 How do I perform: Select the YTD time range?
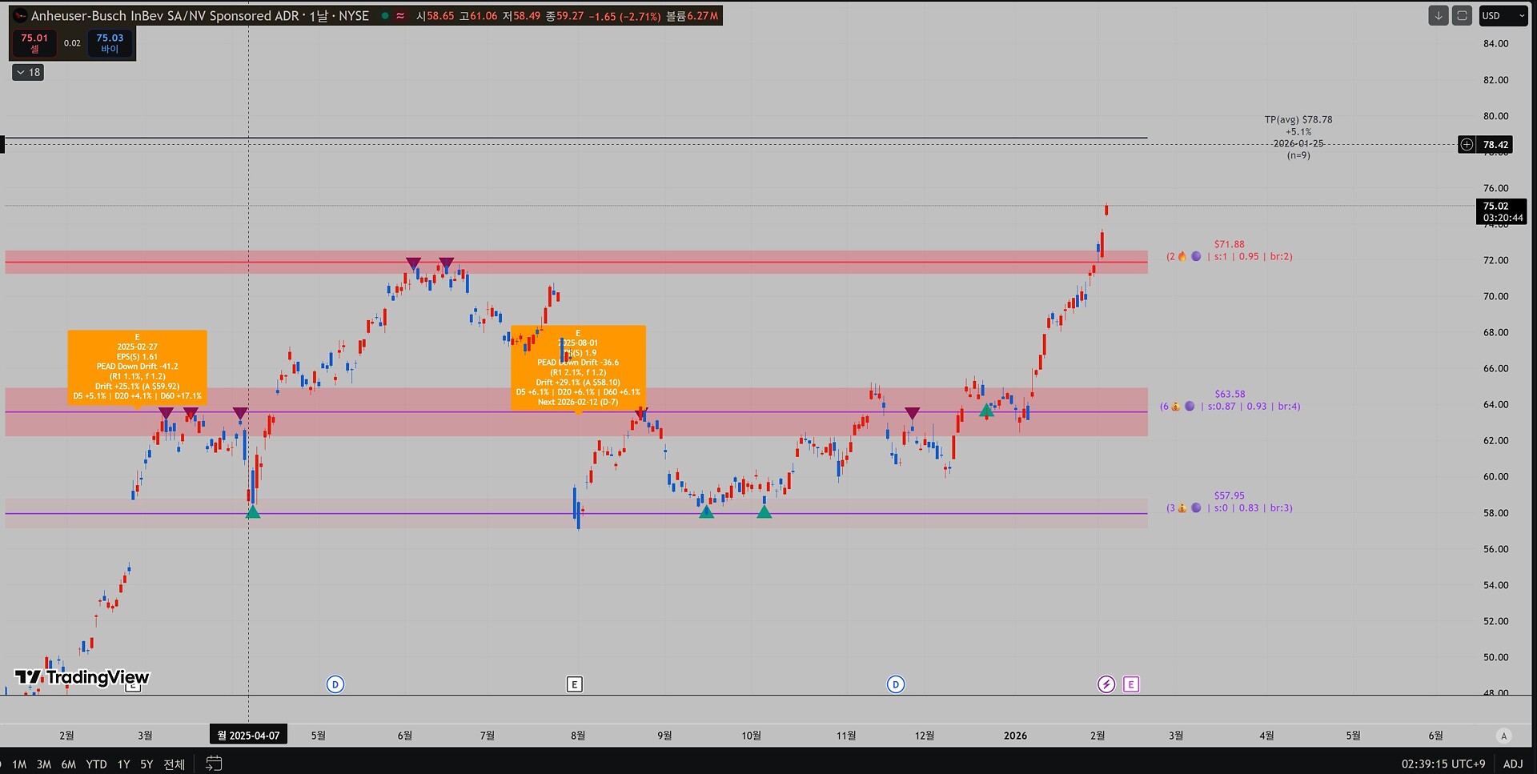96,764
